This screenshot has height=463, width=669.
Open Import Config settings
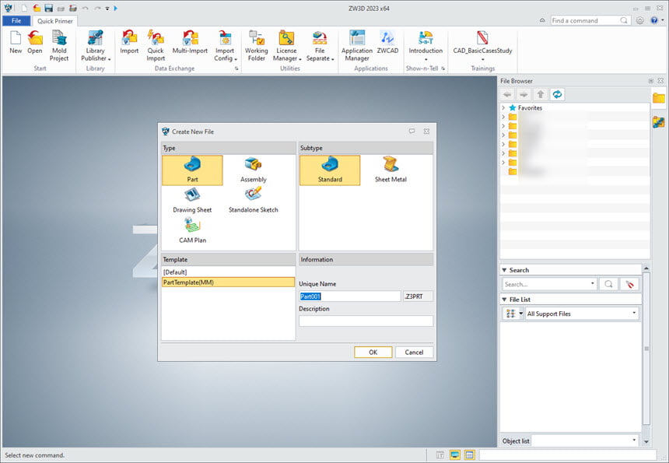click(x=225, y=46)
